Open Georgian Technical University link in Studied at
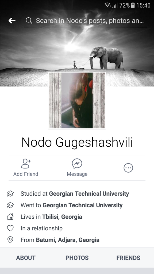Image resolution: width=154 pixels, height=274 pixels. [x=89, y=194]
